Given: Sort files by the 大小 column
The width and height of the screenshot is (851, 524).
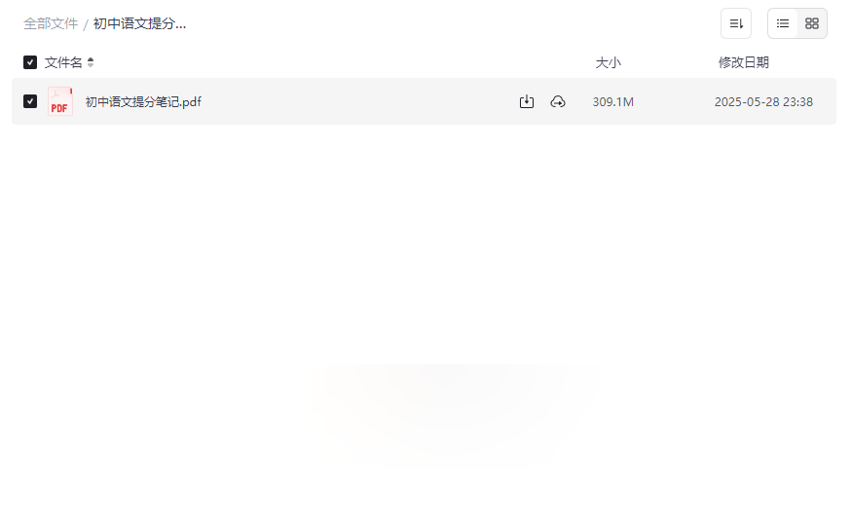Looking at the screenshot, I should click(x=608, y=62).
